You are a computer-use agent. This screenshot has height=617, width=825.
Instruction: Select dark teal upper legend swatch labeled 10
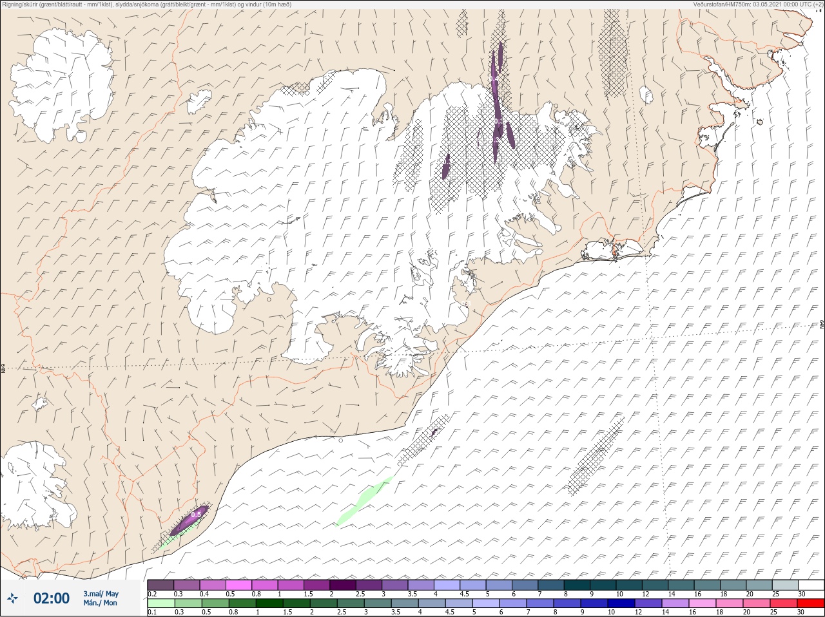pyautogui.click(x=630, y=585)
